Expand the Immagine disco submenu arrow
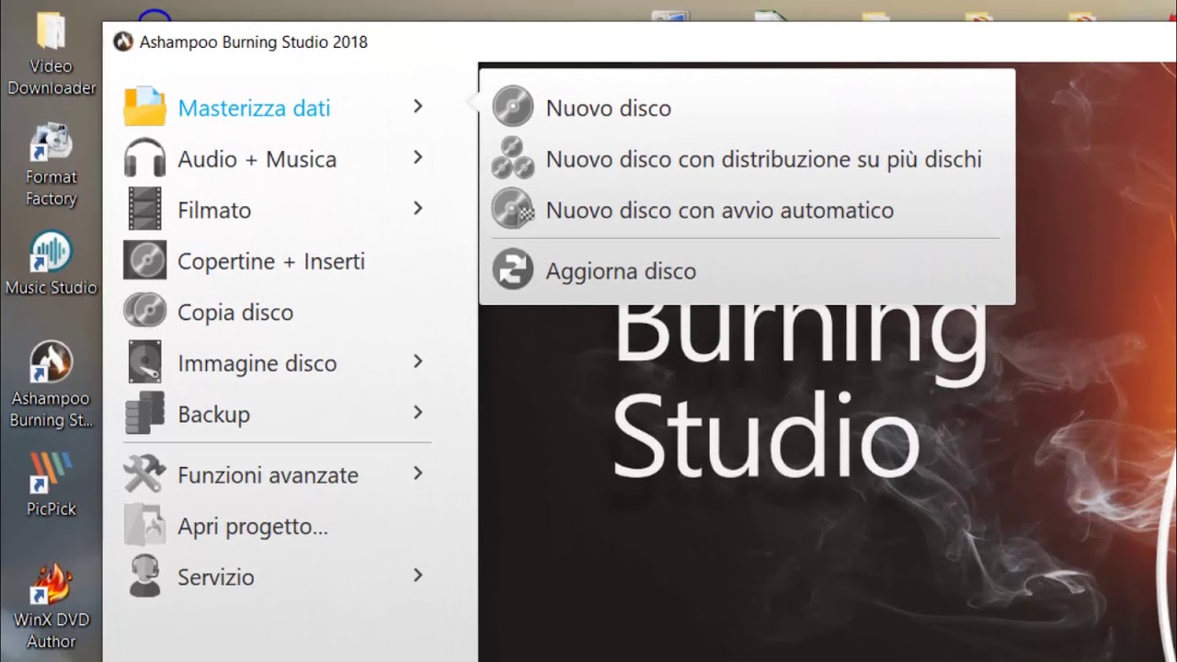The width and height of the screenshot is (1177, 662). [x=417, y=361]
